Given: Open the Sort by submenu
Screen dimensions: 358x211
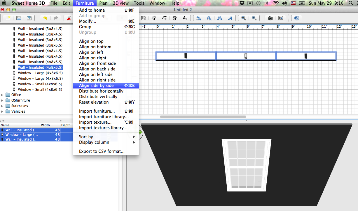Looking at the screenshot, I should 106,137.
